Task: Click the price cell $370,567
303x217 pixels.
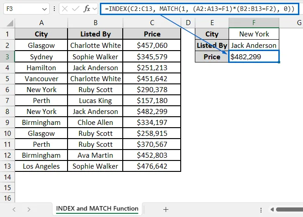Action: 152,144
